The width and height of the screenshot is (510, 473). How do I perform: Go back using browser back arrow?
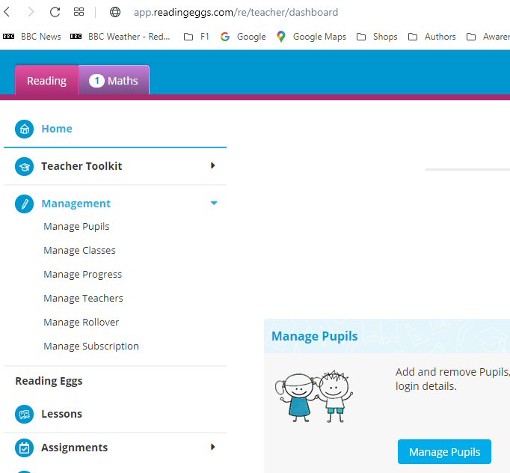tap(7, 12)
